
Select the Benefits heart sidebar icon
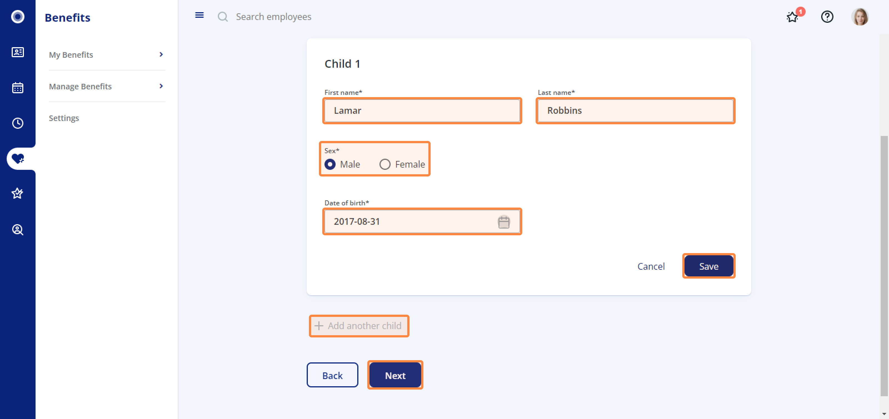18,158
